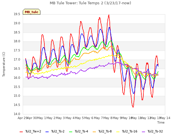Click the May 5 x-axis tick label

pos(79,118)
